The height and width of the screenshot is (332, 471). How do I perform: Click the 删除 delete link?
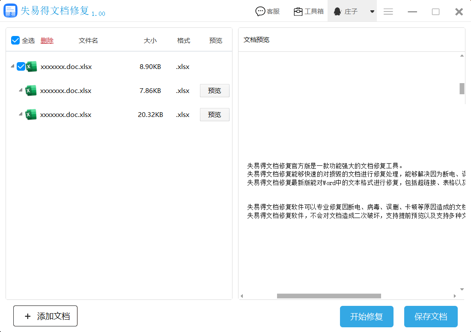(x=47, y=41)
